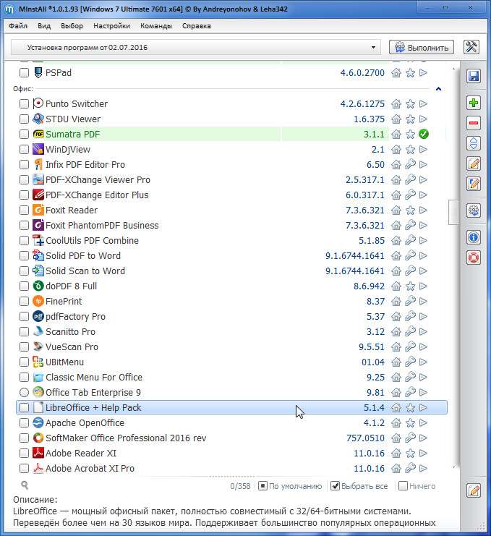Viewport: 491px width, 536px height.
Task: Click the star icon for Apache OpenOffice
Action: (x=410, y=423)
